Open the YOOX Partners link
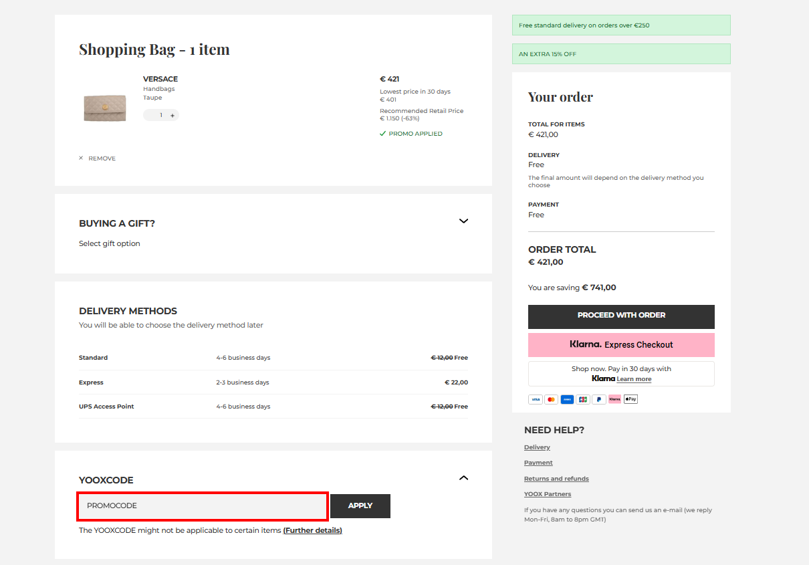Screen dimensions: 809x565 (548, 494)
